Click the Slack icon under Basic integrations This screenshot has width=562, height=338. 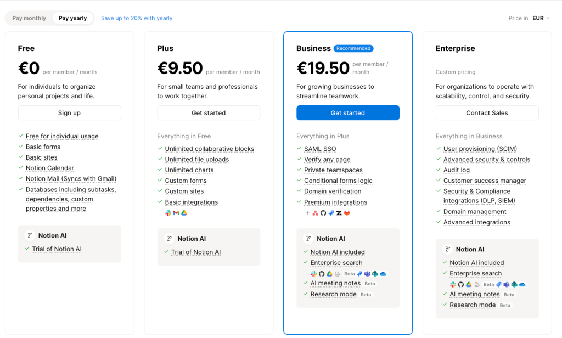168,213
